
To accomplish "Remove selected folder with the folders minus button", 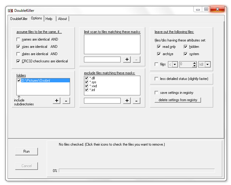I will (x=66, y=101).
